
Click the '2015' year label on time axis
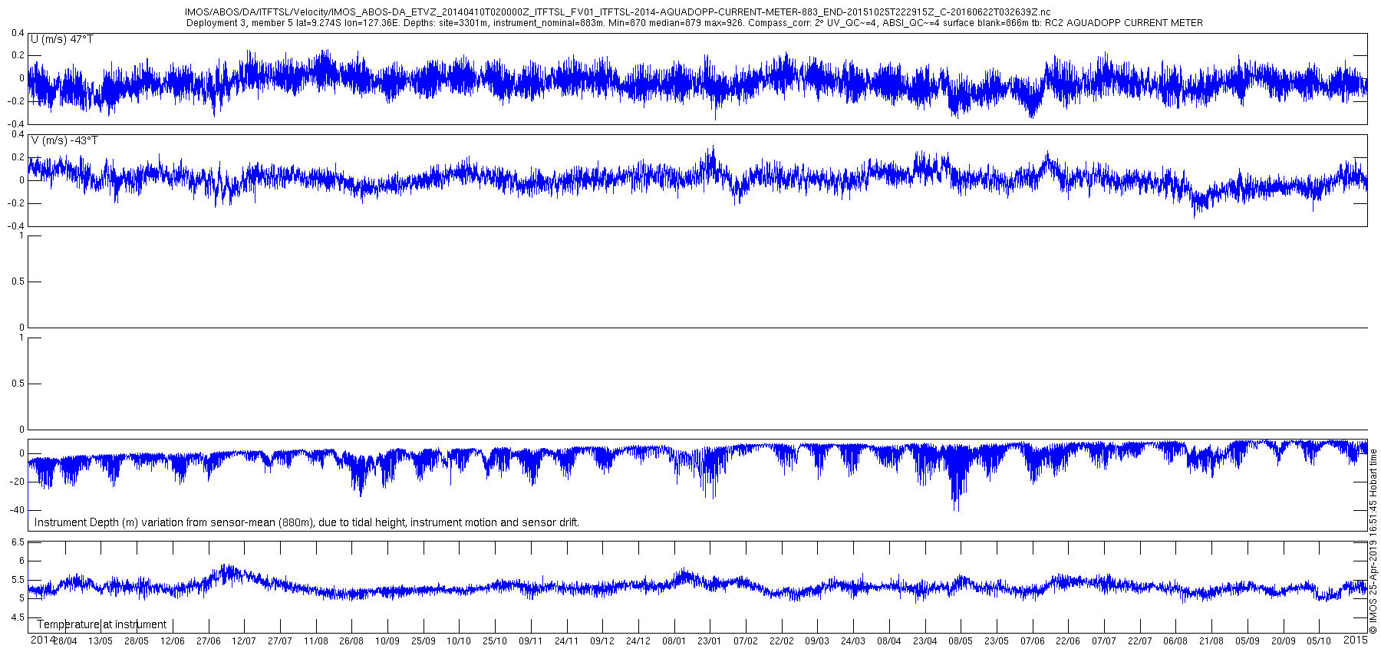tap(1356, 639)
